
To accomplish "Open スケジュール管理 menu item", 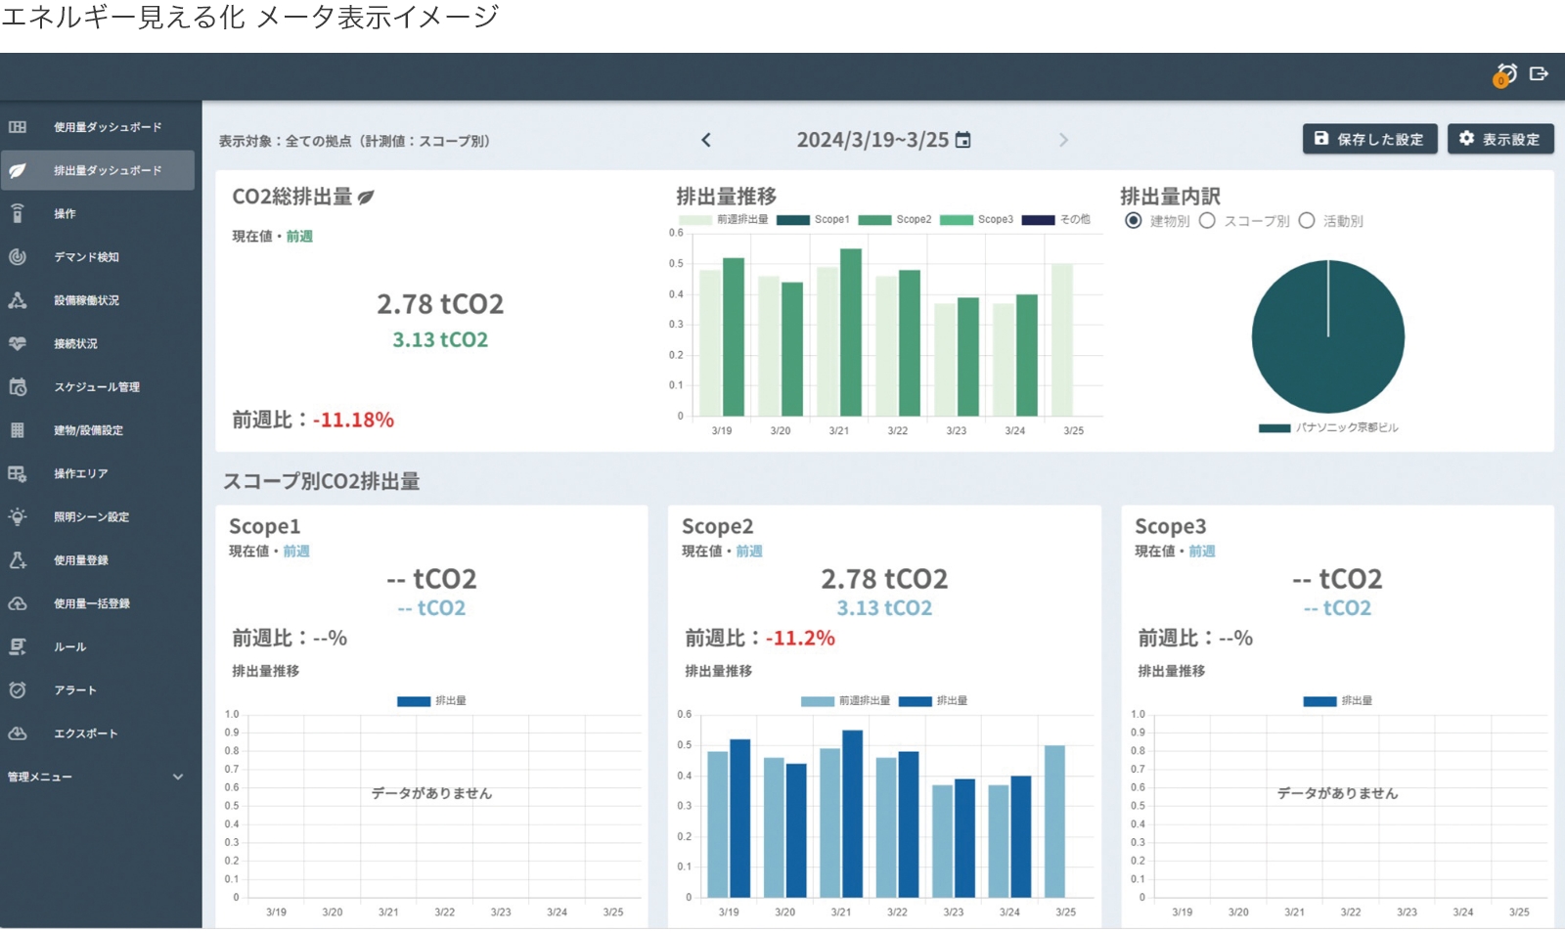I will 97,387.
